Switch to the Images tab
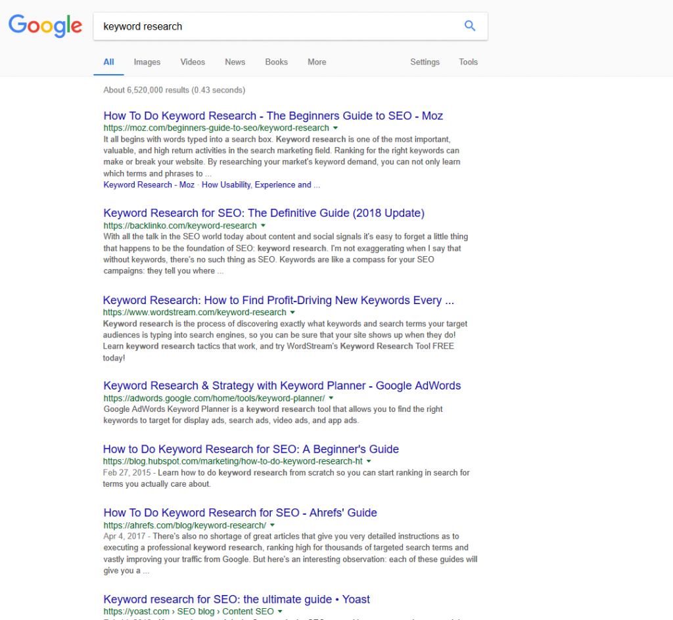 click(x=147, y=62)
